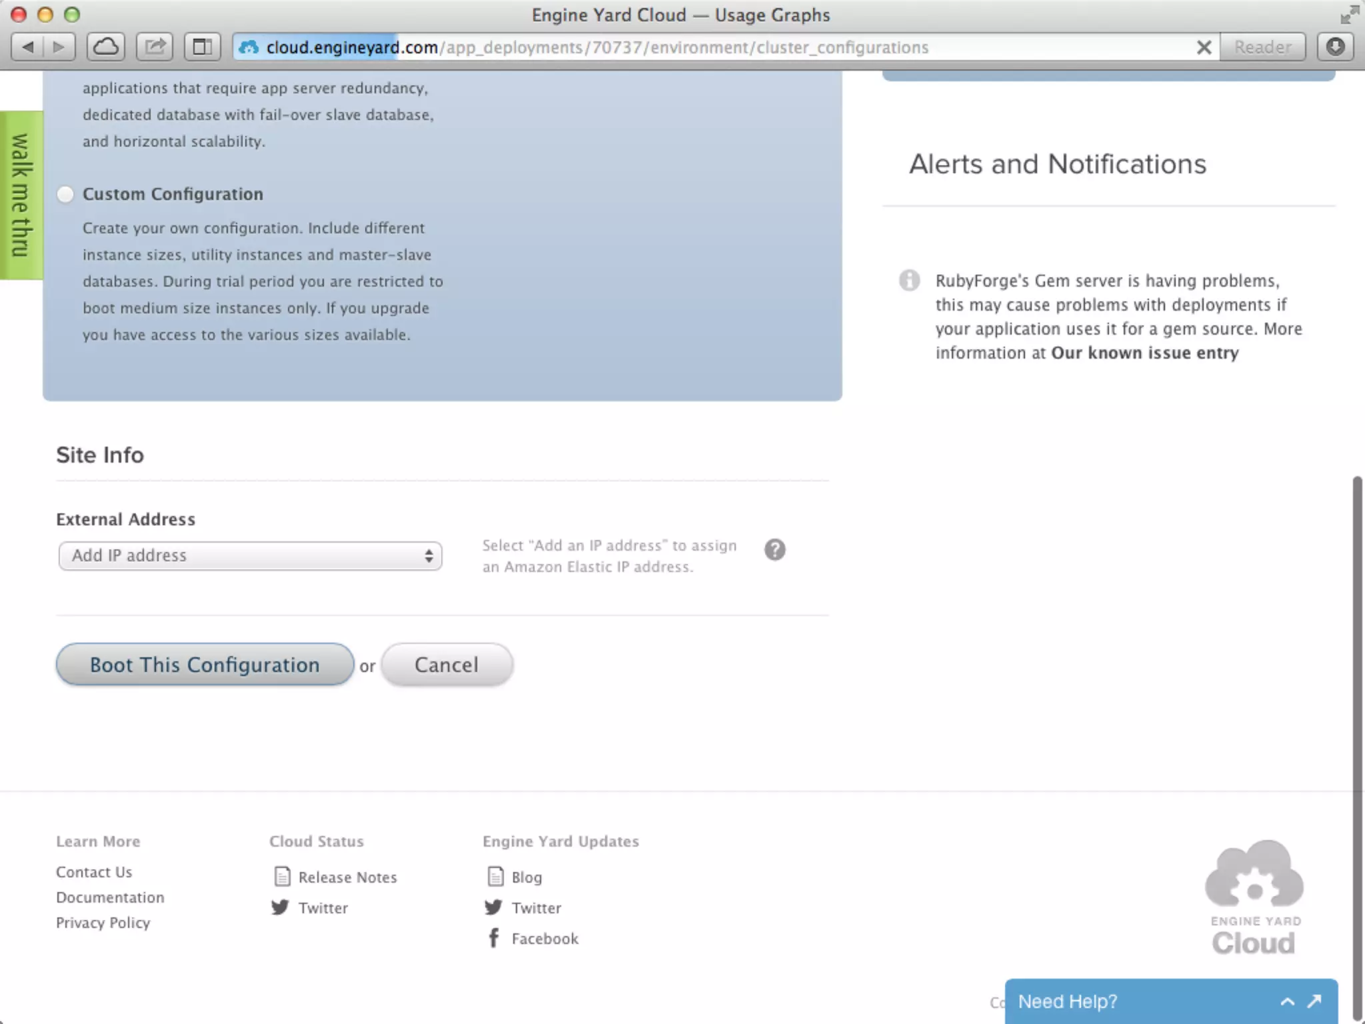
Task: Select the Custom Configuration radio button
Action: pyautogui.click(x=65, y=195)
